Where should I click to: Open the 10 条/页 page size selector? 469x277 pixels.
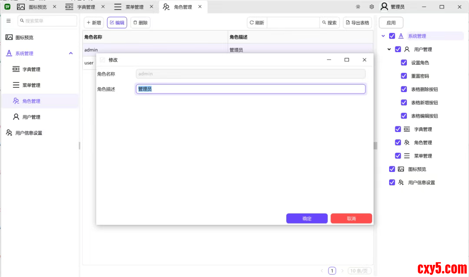pos(360,271)
